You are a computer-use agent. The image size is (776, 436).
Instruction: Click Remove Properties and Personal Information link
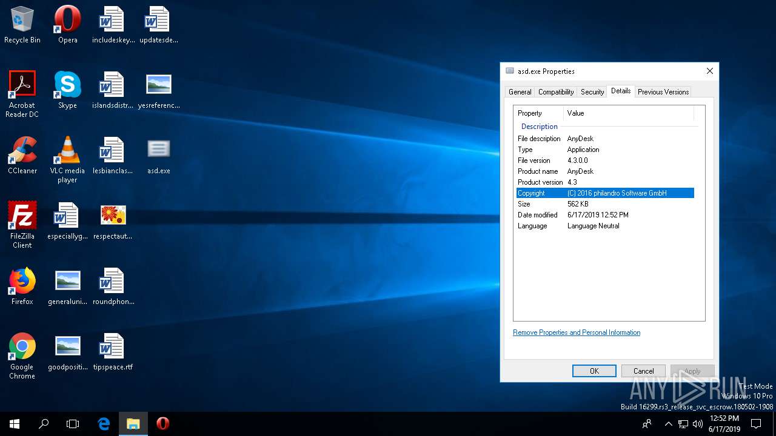point(577,332)
